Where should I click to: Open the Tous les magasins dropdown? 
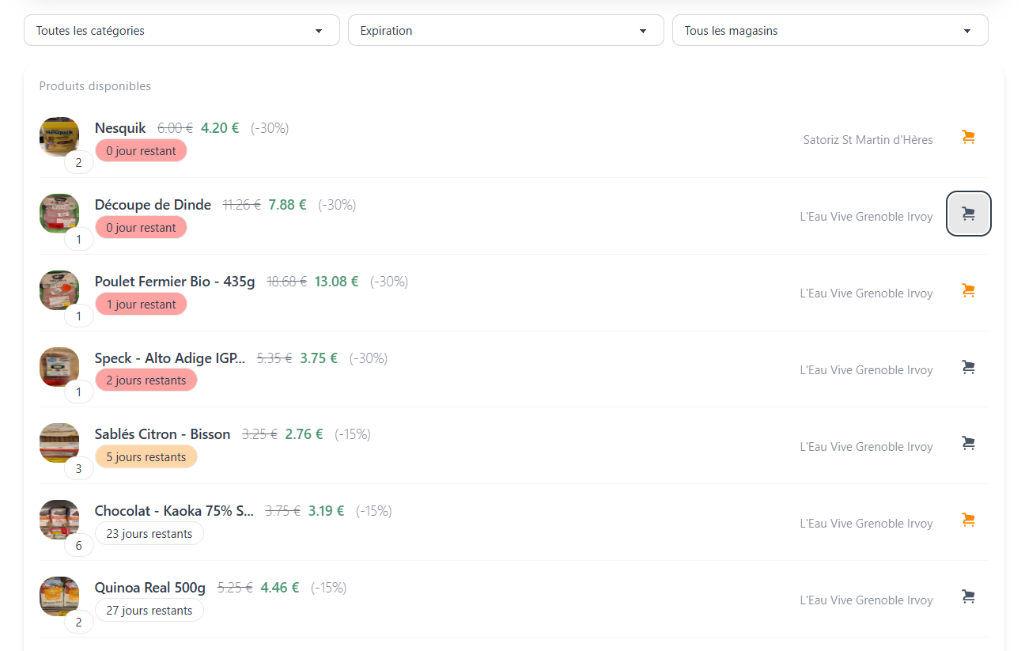click(x=830, y=31)
